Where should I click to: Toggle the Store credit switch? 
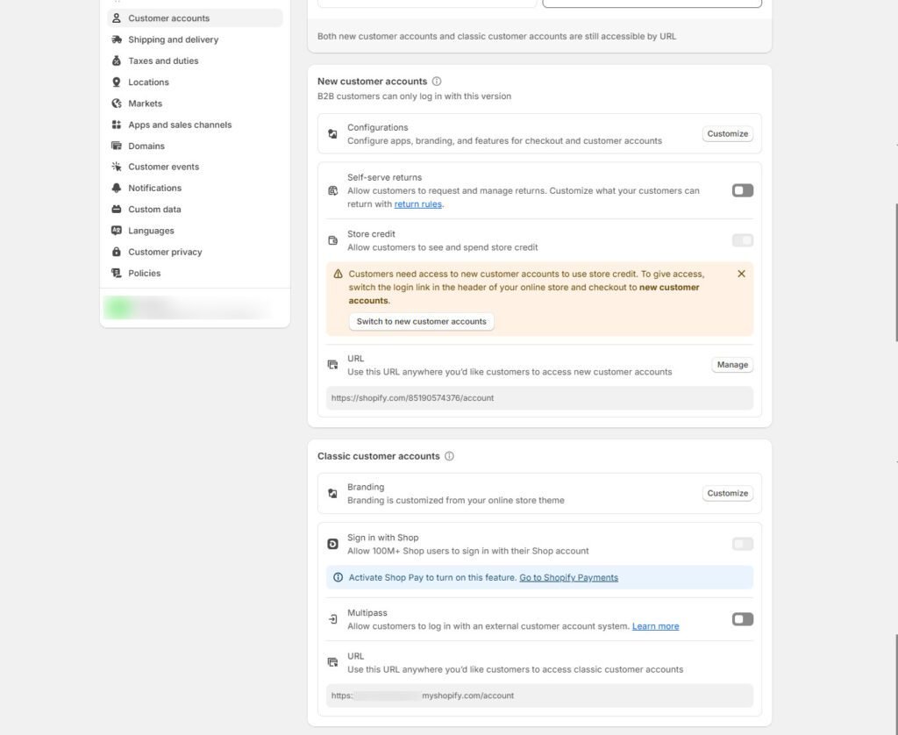[x=742, y=240]
